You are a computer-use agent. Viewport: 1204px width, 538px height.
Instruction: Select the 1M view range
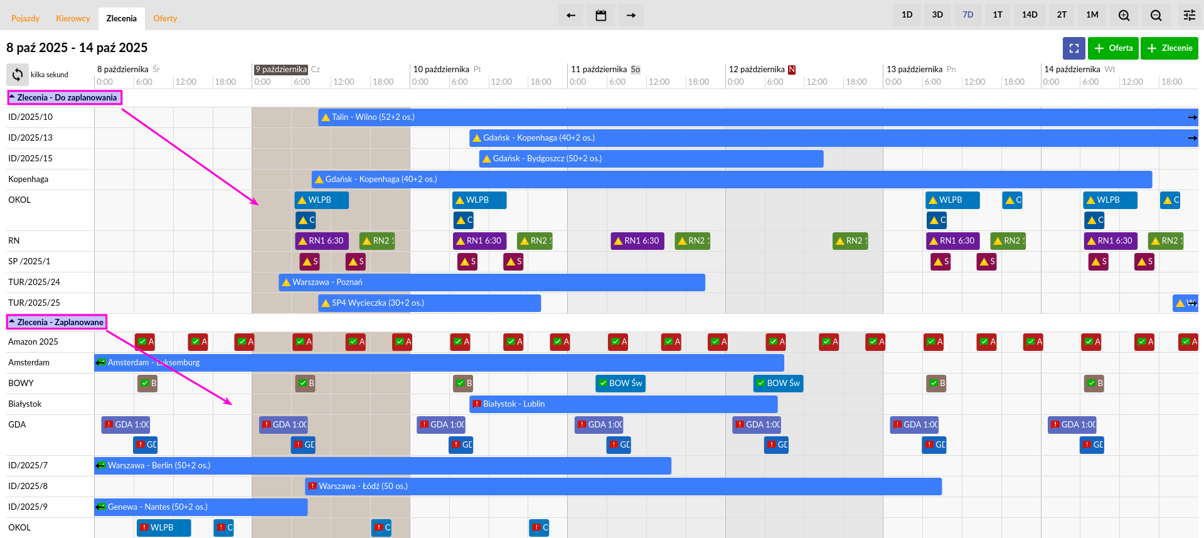1092,15
